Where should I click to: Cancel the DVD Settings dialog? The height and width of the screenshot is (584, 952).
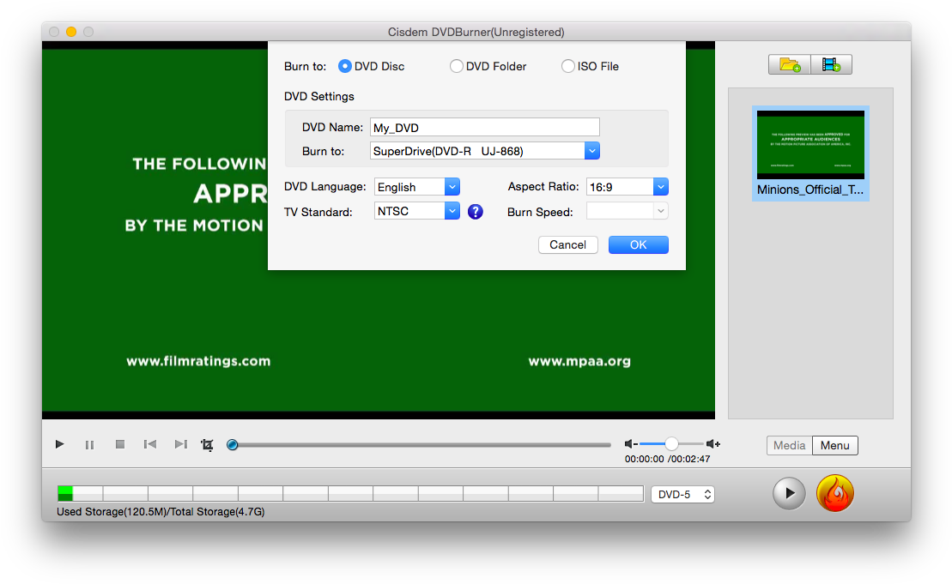567,244
